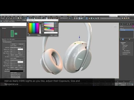The width and height of the screenshot is (134, 100).
Task: Click the Additional light black color swatch
Action: pos(17,71)
